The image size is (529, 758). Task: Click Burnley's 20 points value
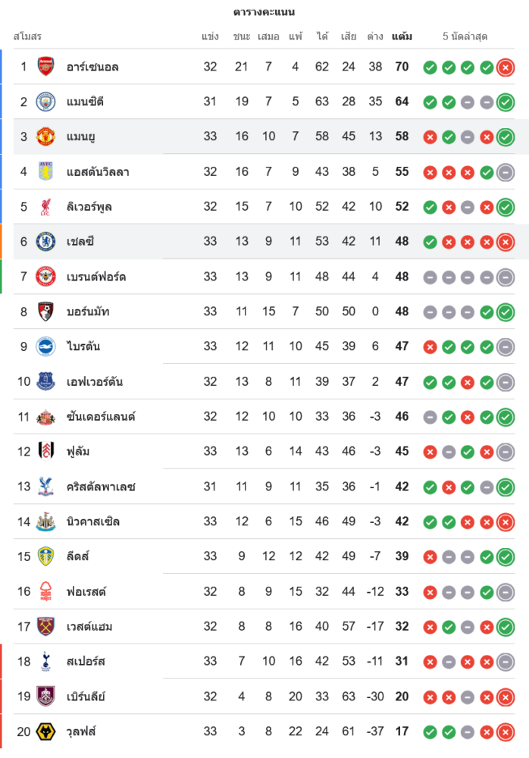point(402,697)
